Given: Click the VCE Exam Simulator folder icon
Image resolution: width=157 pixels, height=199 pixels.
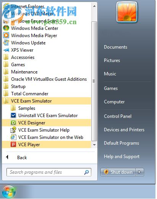Looking at the screenshot, I should (x=6, y=101).
